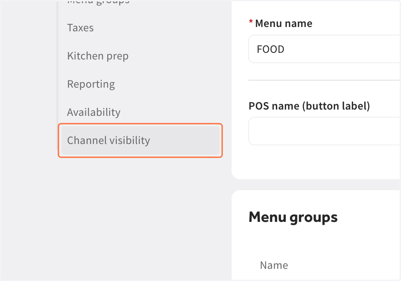This screenshot has width=401, height=281.
Task: Click the Menu groups heading
Action: (293, 217)
